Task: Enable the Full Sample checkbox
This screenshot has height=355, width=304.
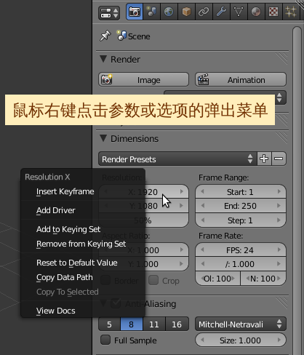Action: pyautogui.click(x=105, y=340)
